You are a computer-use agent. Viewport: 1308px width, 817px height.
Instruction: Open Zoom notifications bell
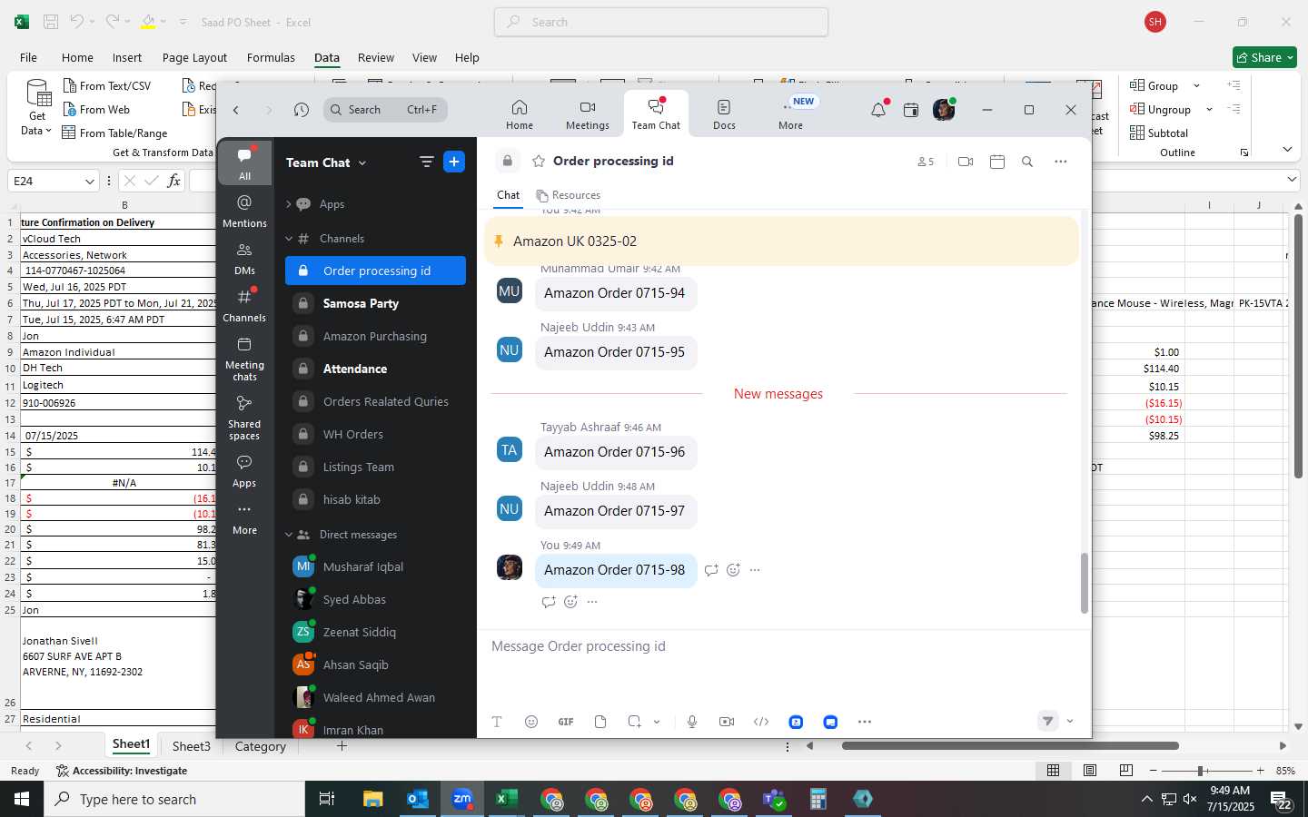(877, 110)
